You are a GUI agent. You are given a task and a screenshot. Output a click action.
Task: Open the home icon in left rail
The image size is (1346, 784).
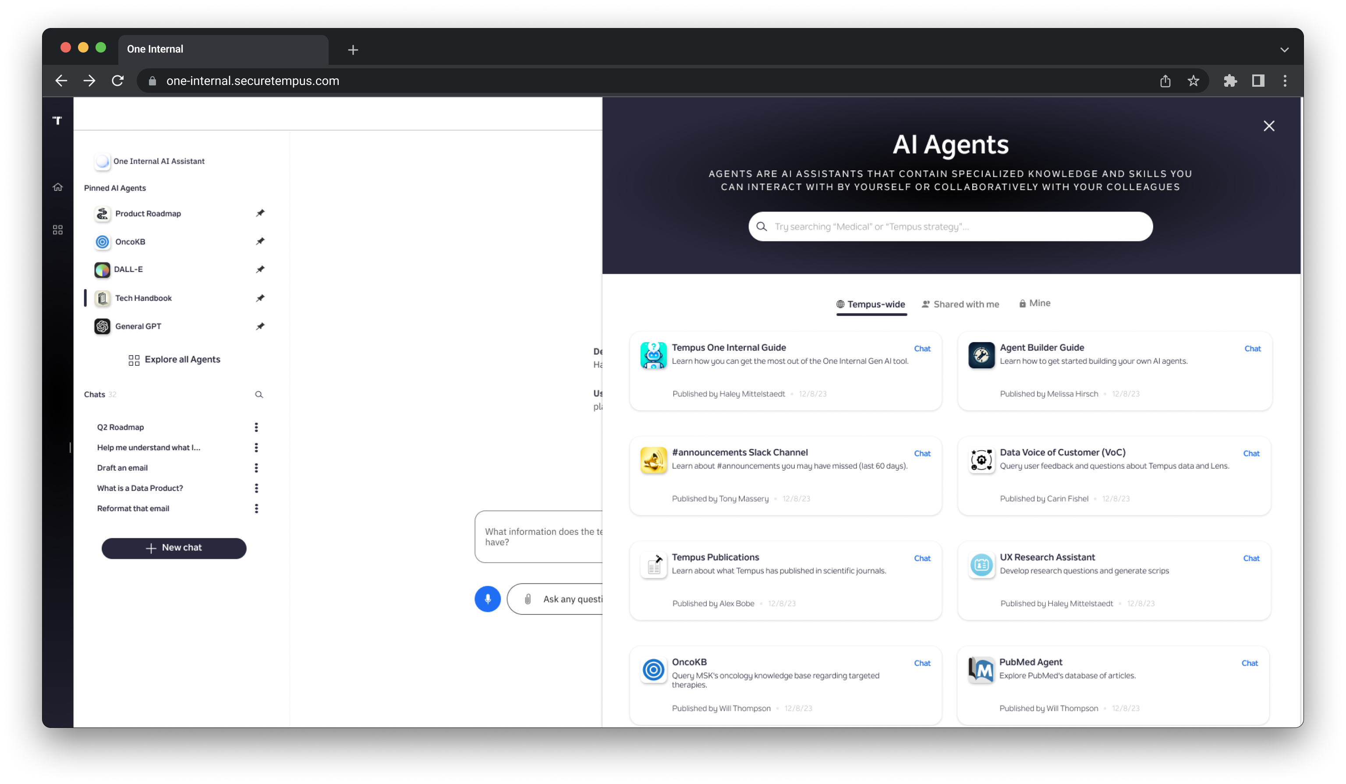[x=58, y=187]
